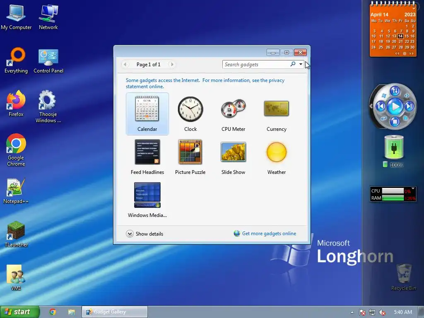Go to previous gadget page
Image resolution: width=424 pixels, height=318 pixels.
pos(125,64)
